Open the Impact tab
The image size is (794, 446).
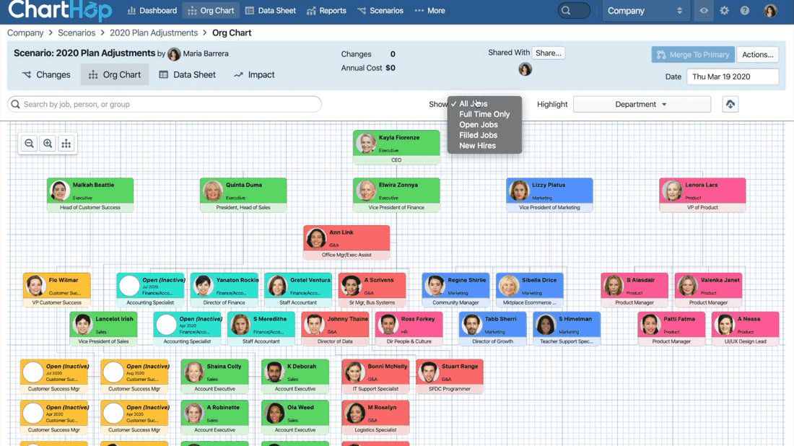254,75
